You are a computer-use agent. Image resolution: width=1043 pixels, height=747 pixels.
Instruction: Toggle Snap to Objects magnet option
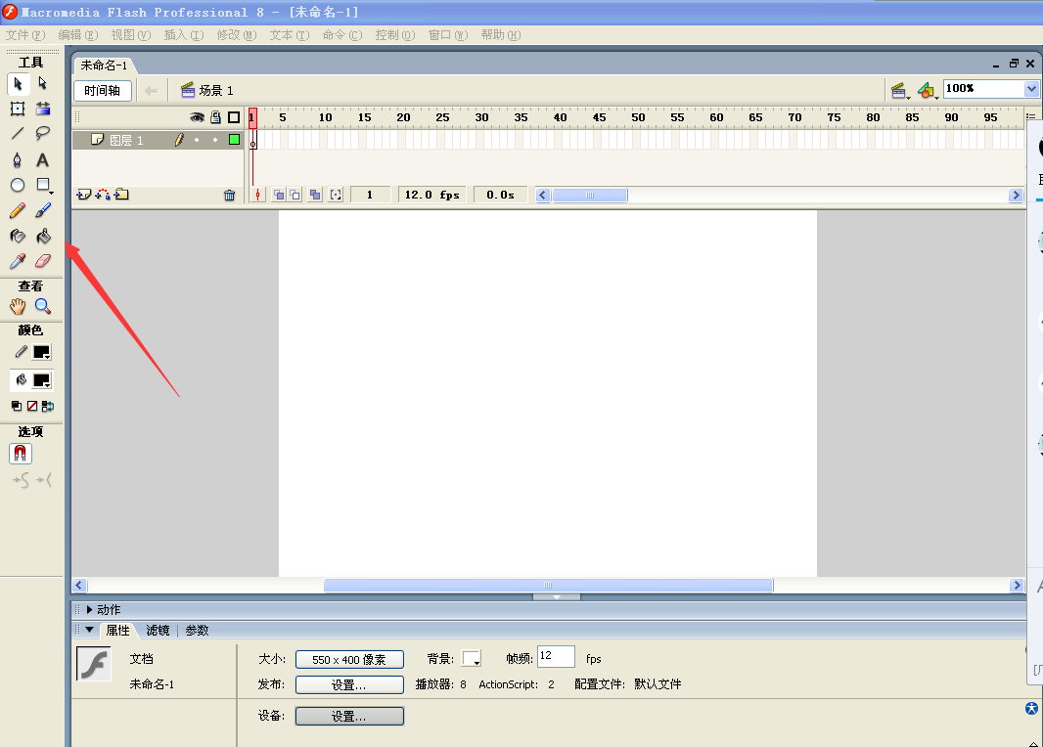(x=21, y=454)
